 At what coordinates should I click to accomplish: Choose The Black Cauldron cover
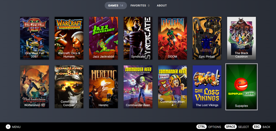coord(241,38)
